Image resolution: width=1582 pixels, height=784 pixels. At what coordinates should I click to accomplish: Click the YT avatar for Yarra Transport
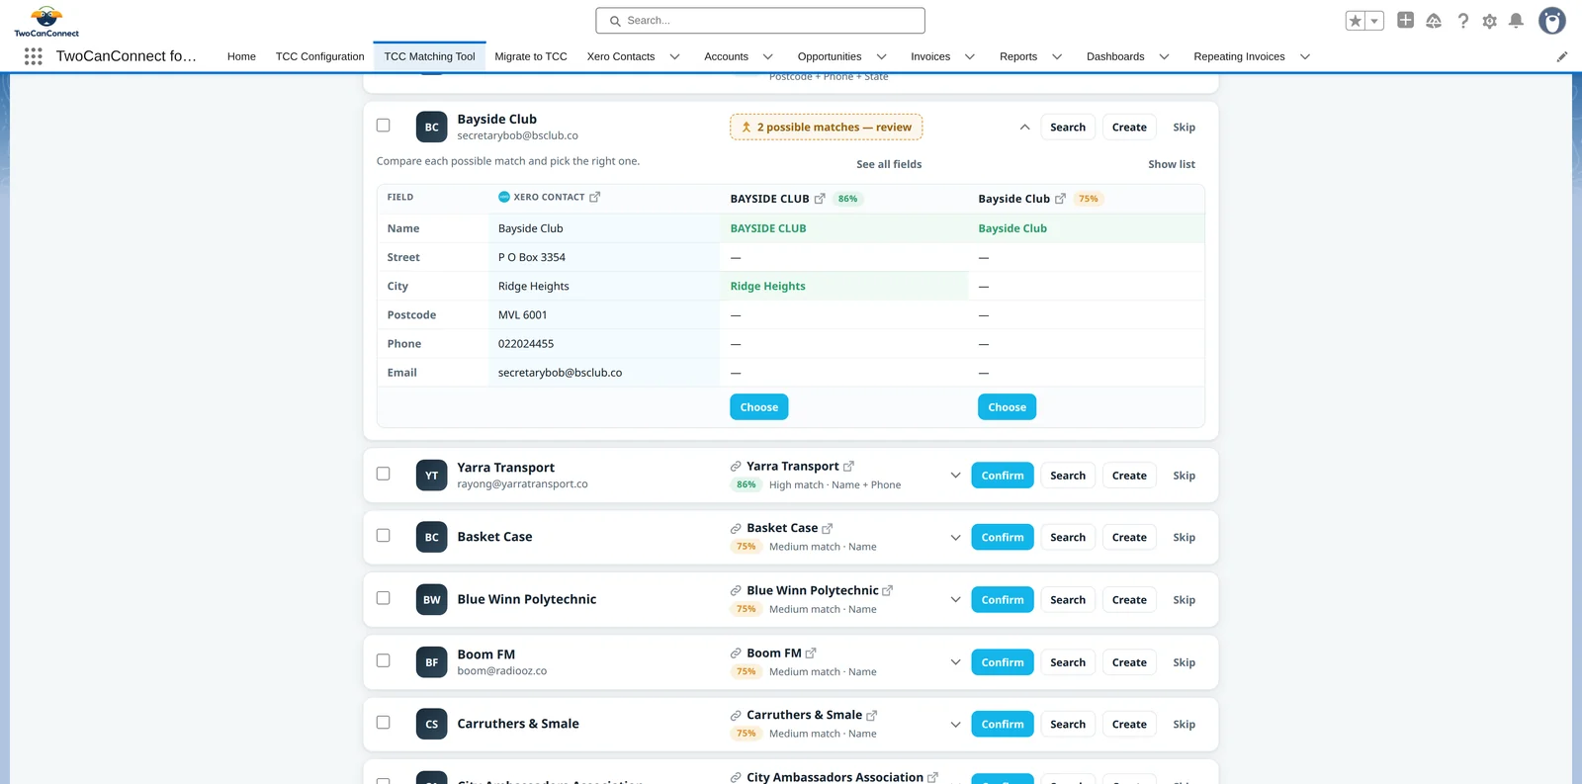(x=432, y=476)
